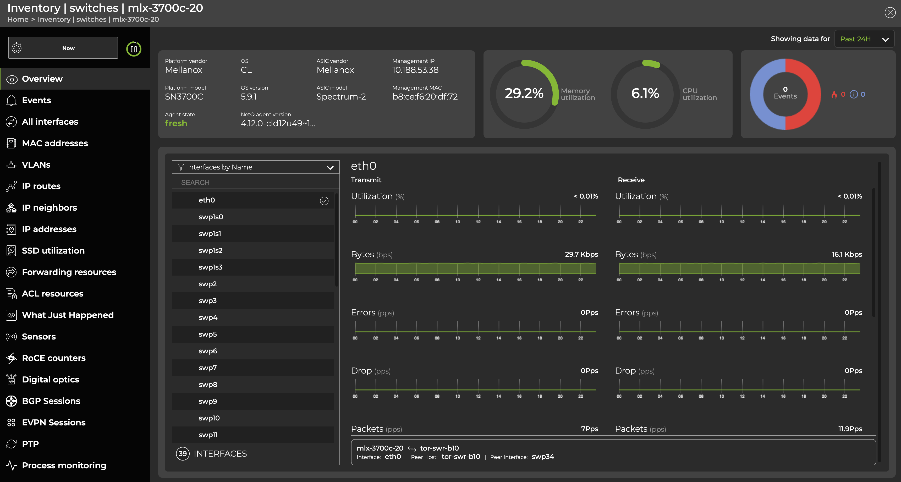Click the SSD utilization disk icon
The width and height of the screenshot is (901, 482).
click(x=11, y=250)
